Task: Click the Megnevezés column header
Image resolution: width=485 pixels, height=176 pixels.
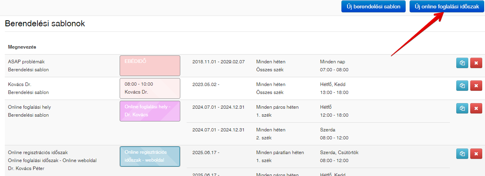Action: tap(22, 47)
